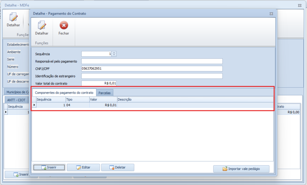Decrement the Sequência spinner down arrow
Screen dimensions: 307x185
pyautogui.click(x=114, y=55)
